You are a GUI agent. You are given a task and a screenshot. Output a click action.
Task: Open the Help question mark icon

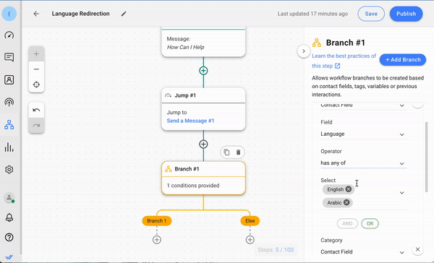pyautogui.click(x=9, y=237)
